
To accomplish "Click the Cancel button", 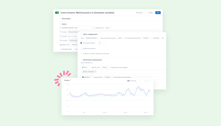I will [151, 13].
